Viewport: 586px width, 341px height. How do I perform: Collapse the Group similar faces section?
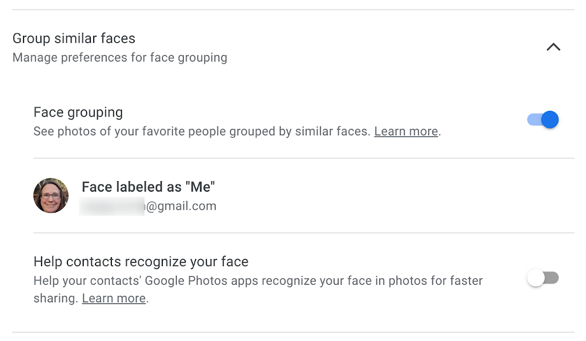pos(553,47)
